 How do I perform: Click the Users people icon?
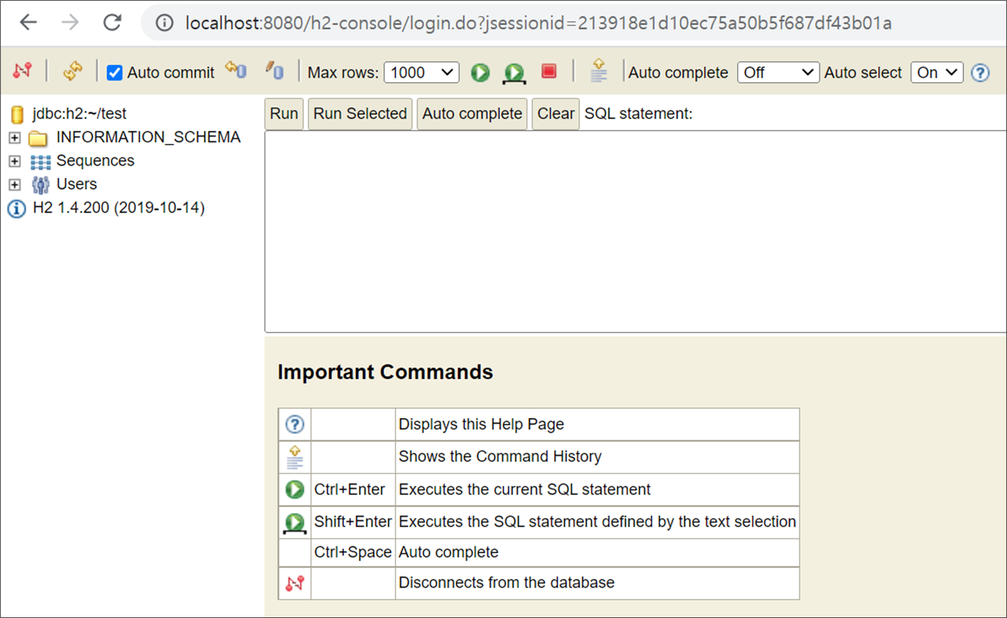click(x=40, y=185)
